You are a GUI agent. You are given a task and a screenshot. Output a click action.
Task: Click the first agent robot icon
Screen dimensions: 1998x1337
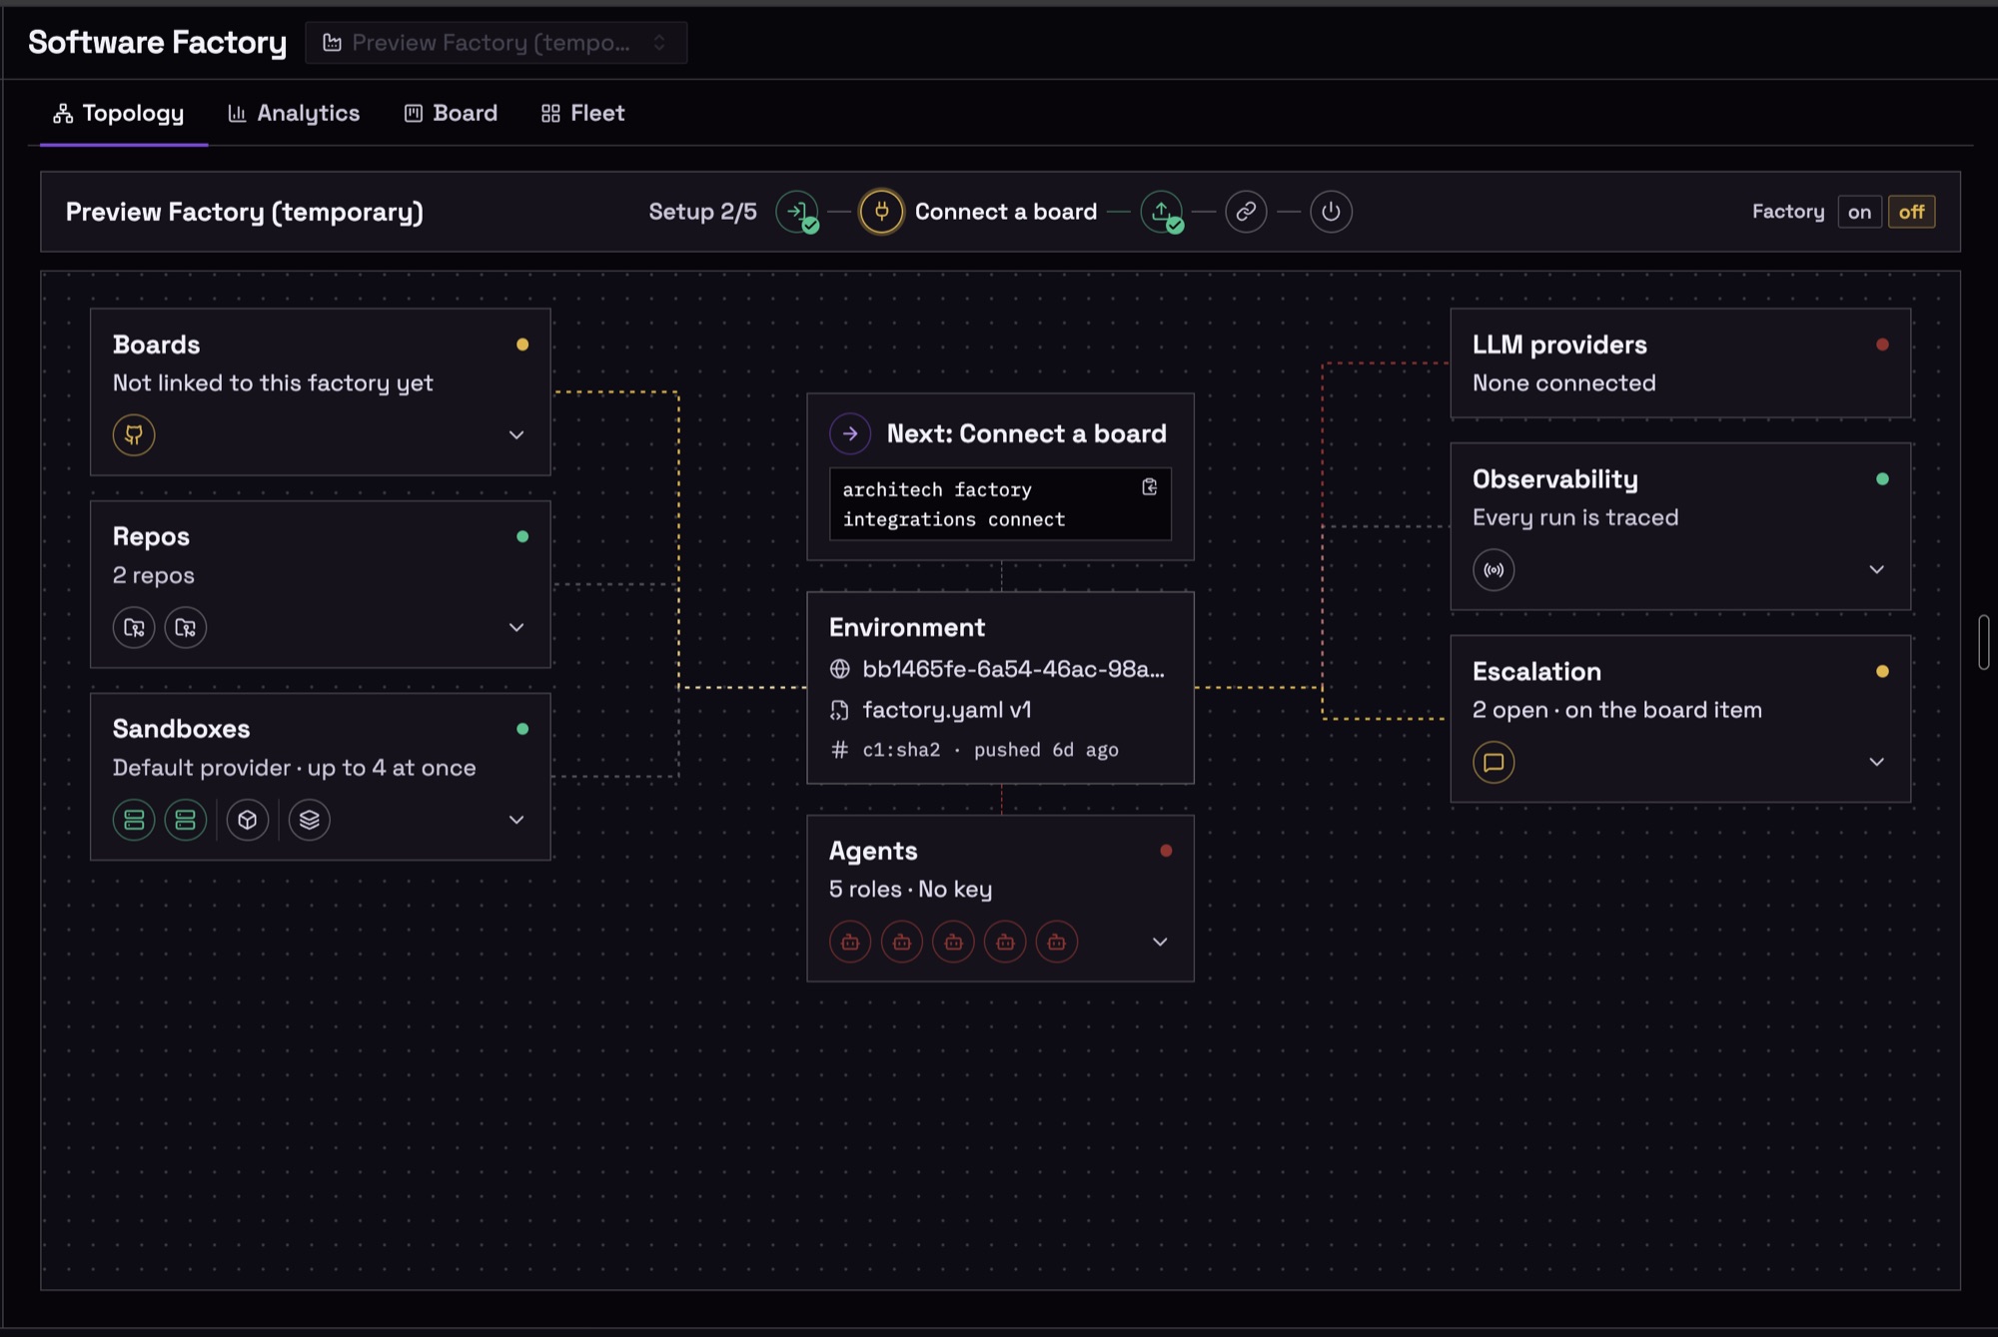(x=850, y=942)
